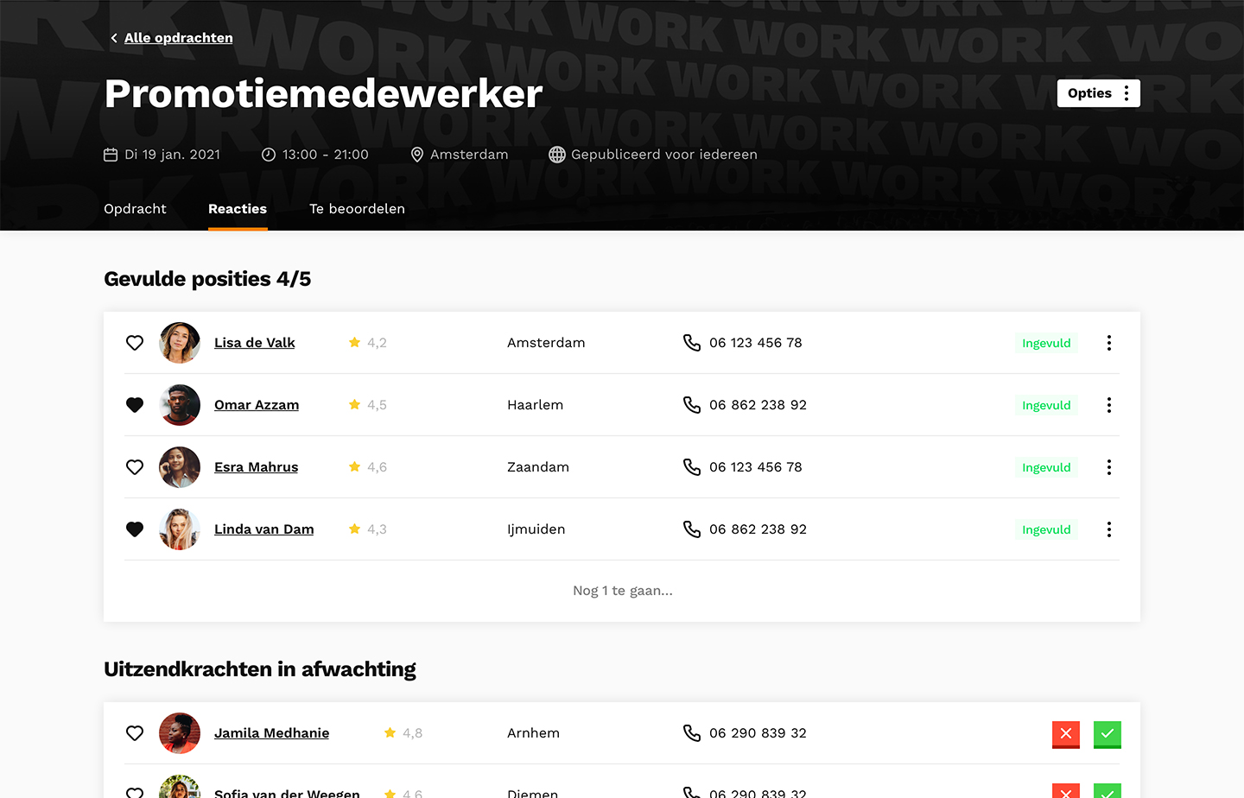Unfavorite Omar Azzam via the heart icon
The width and height of the screenshot is (1244, 798).
click(x=135, y=405)
